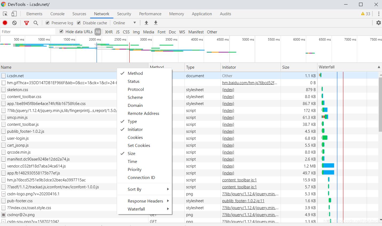Select Connection ID in context menu
The width and height of the screenshot is (382, 226).
point(144,178)
